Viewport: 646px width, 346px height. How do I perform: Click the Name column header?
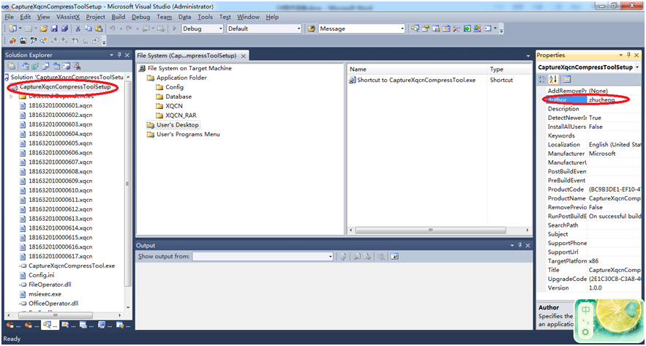point(417,69)
